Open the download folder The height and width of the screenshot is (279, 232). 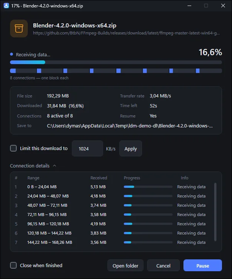(125, 266)
